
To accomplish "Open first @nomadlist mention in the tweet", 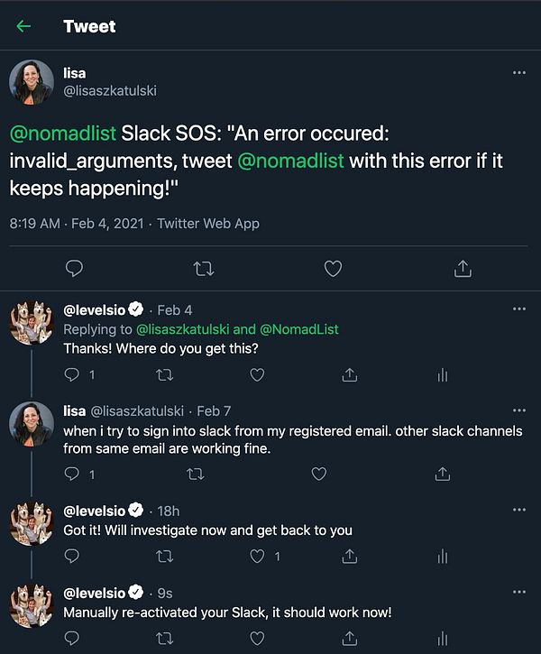I will click(63, 134).
